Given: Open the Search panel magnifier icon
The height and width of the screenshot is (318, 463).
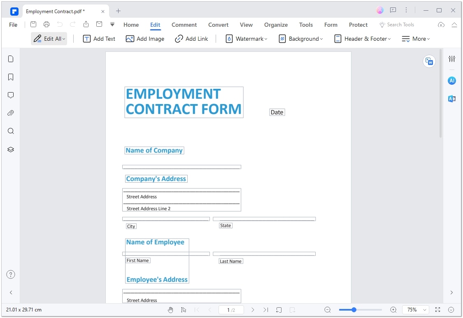Looking at the screenshot, I should point(11,131).
